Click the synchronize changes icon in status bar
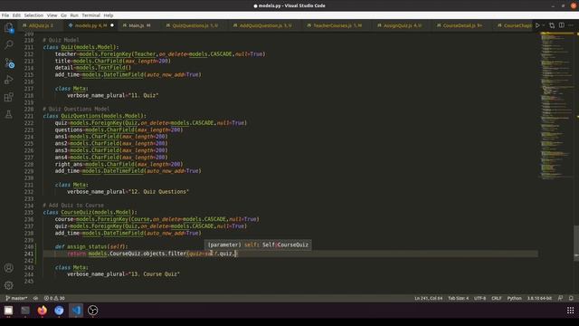Image resolution: width=579 pixels, height=326 pixels. [35, 298]
